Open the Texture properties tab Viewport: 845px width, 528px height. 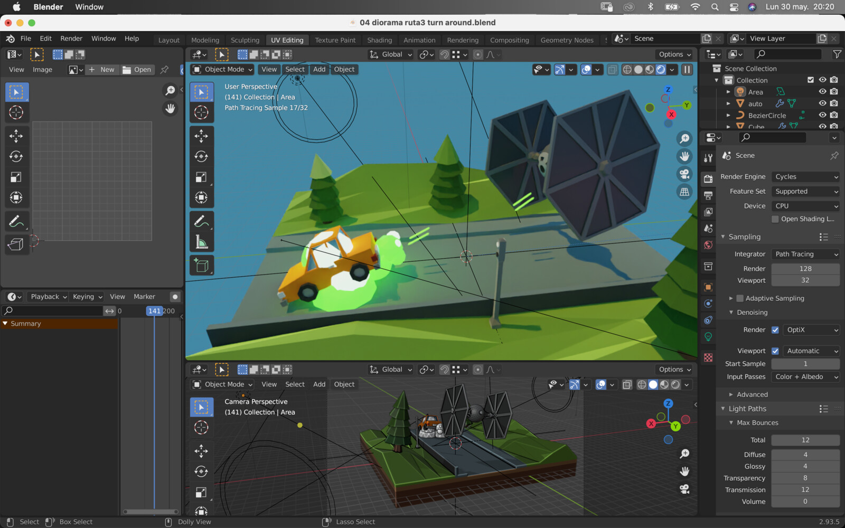coord(708,357)
